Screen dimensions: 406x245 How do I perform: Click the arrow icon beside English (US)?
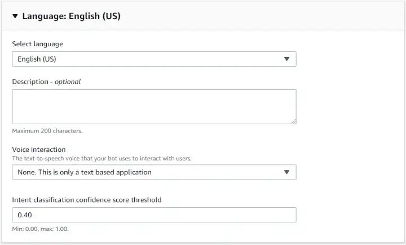tap(286, 59)
